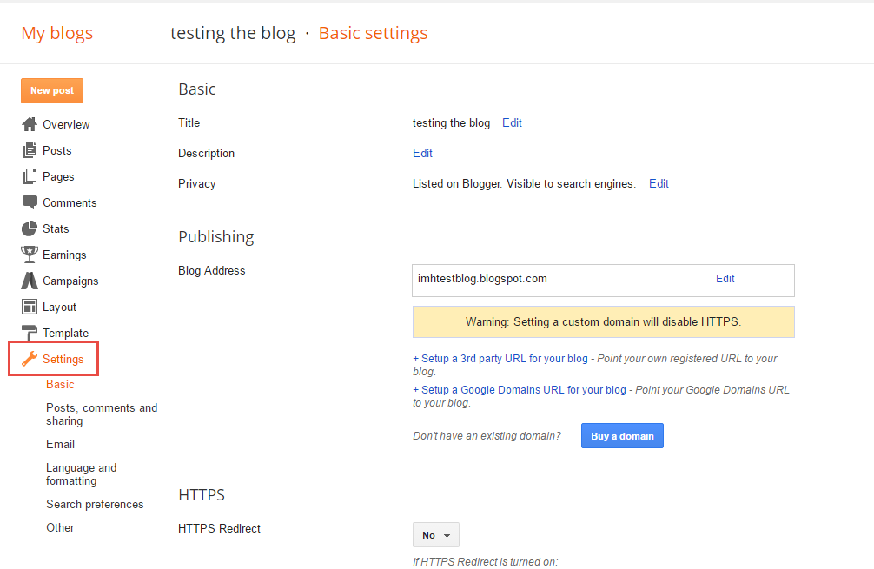Open the HTTPS Redirect dropdown
The height and width of the screenshot is (569, 874).
click(x=435, y=535)
